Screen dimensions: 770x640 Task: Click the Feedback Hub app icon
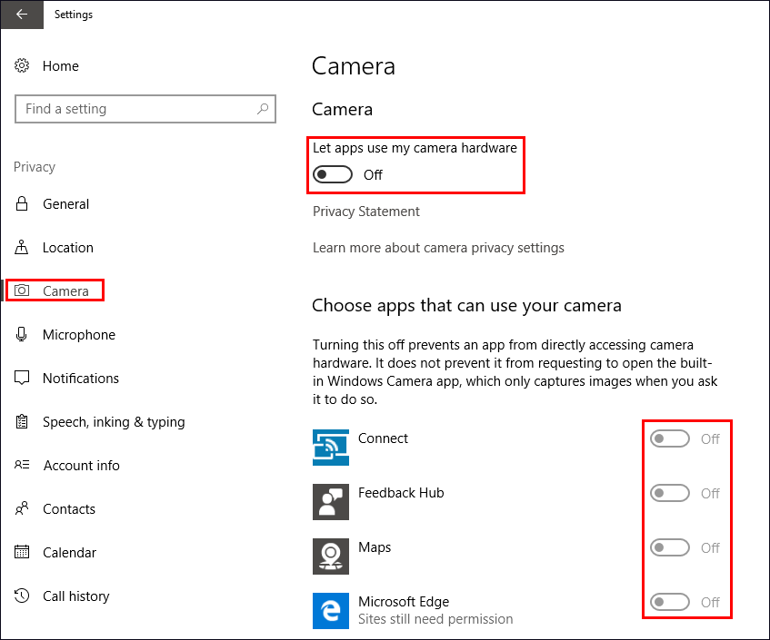click(331, 502)
